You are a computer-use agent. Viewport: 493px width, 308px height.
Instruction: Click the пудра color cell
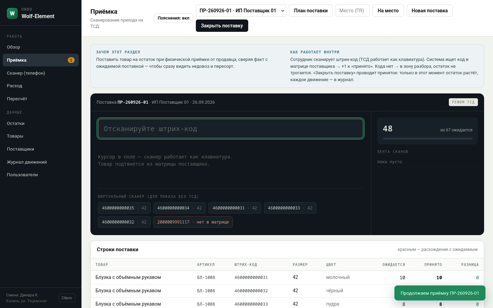333,304
